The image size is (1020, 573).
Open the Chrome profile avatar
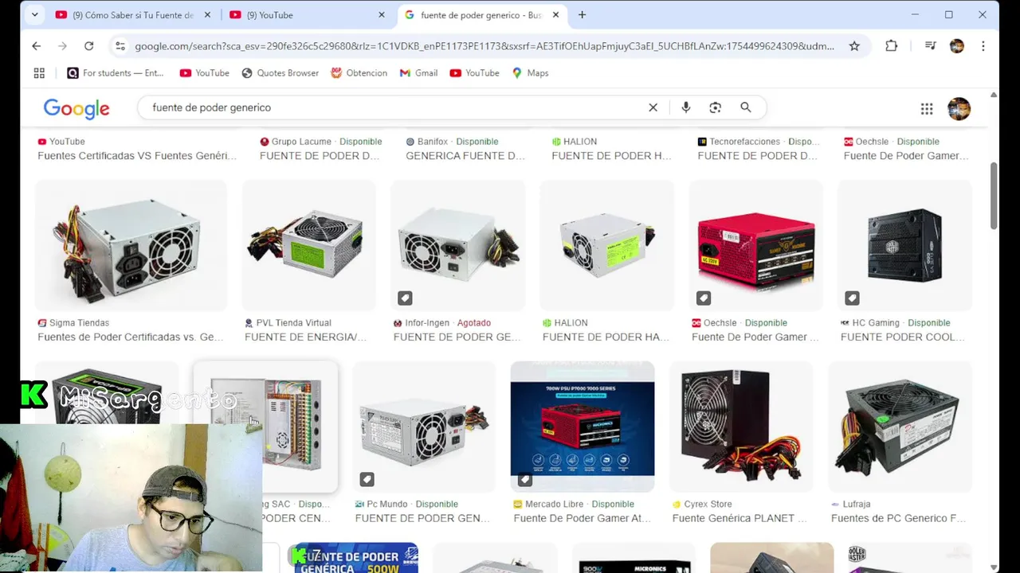pos(957,46)
